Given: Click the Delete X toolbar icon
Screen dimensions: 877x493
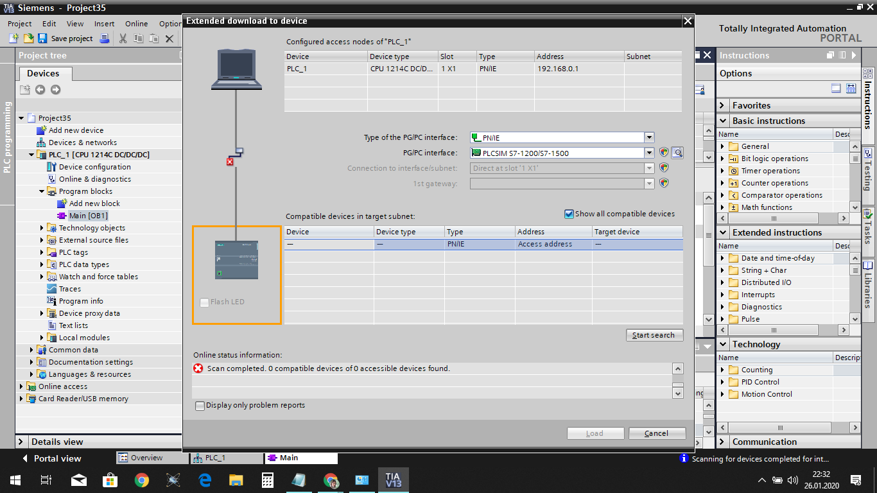Looking at the screenshot, I should [169, 39].
